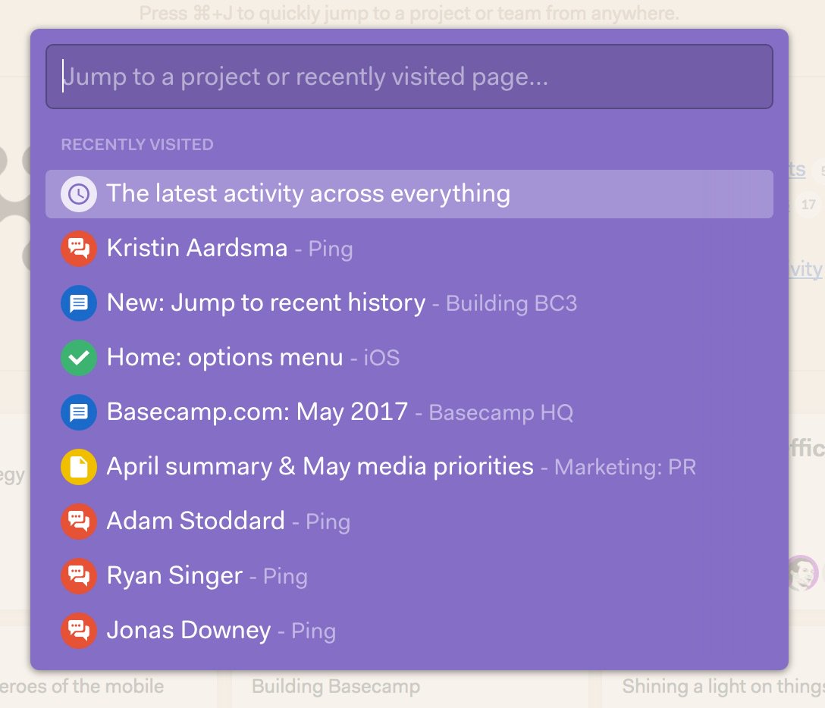Open The latest activity across everything

click(409, 194)
